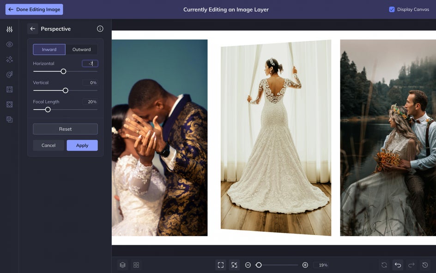
Task: Click the undo arrow icon
Action: (398, 265)
